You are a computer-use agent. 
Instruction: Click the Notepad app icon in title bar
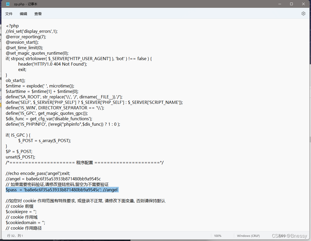(8, 4)
